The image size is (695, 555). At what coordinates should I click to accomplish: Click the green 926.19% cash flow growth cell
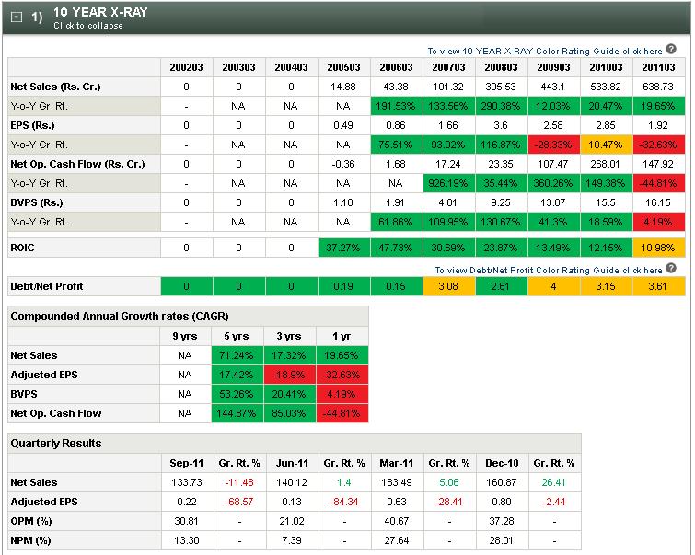pyautogui.click(x=447, y=183)
